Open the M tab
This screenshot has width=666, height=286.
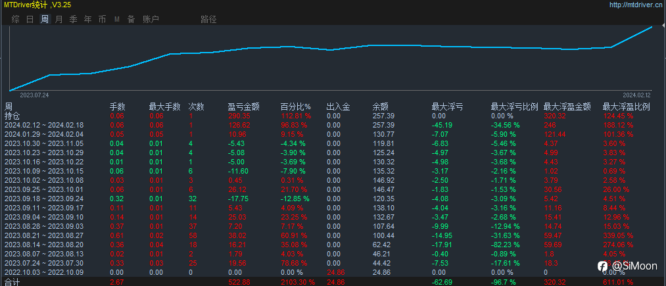[x=117, y=19]
